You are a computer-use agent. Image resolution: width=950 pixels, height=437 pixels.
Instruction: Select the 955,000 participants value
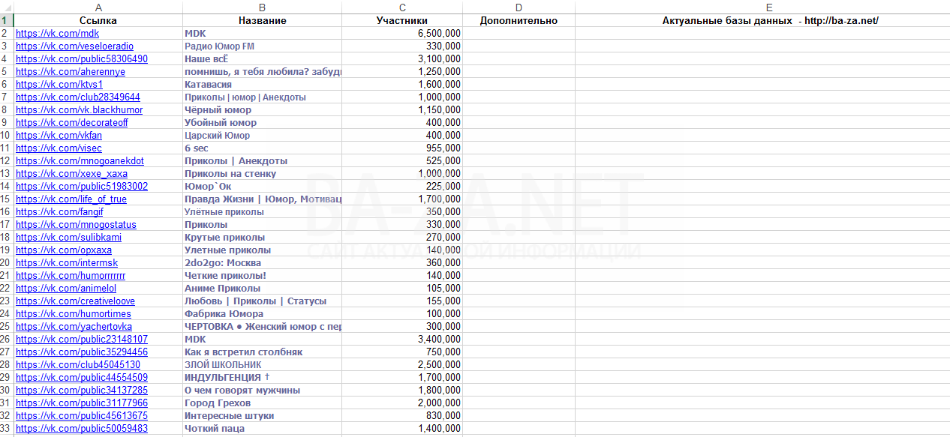coord(402,148)
